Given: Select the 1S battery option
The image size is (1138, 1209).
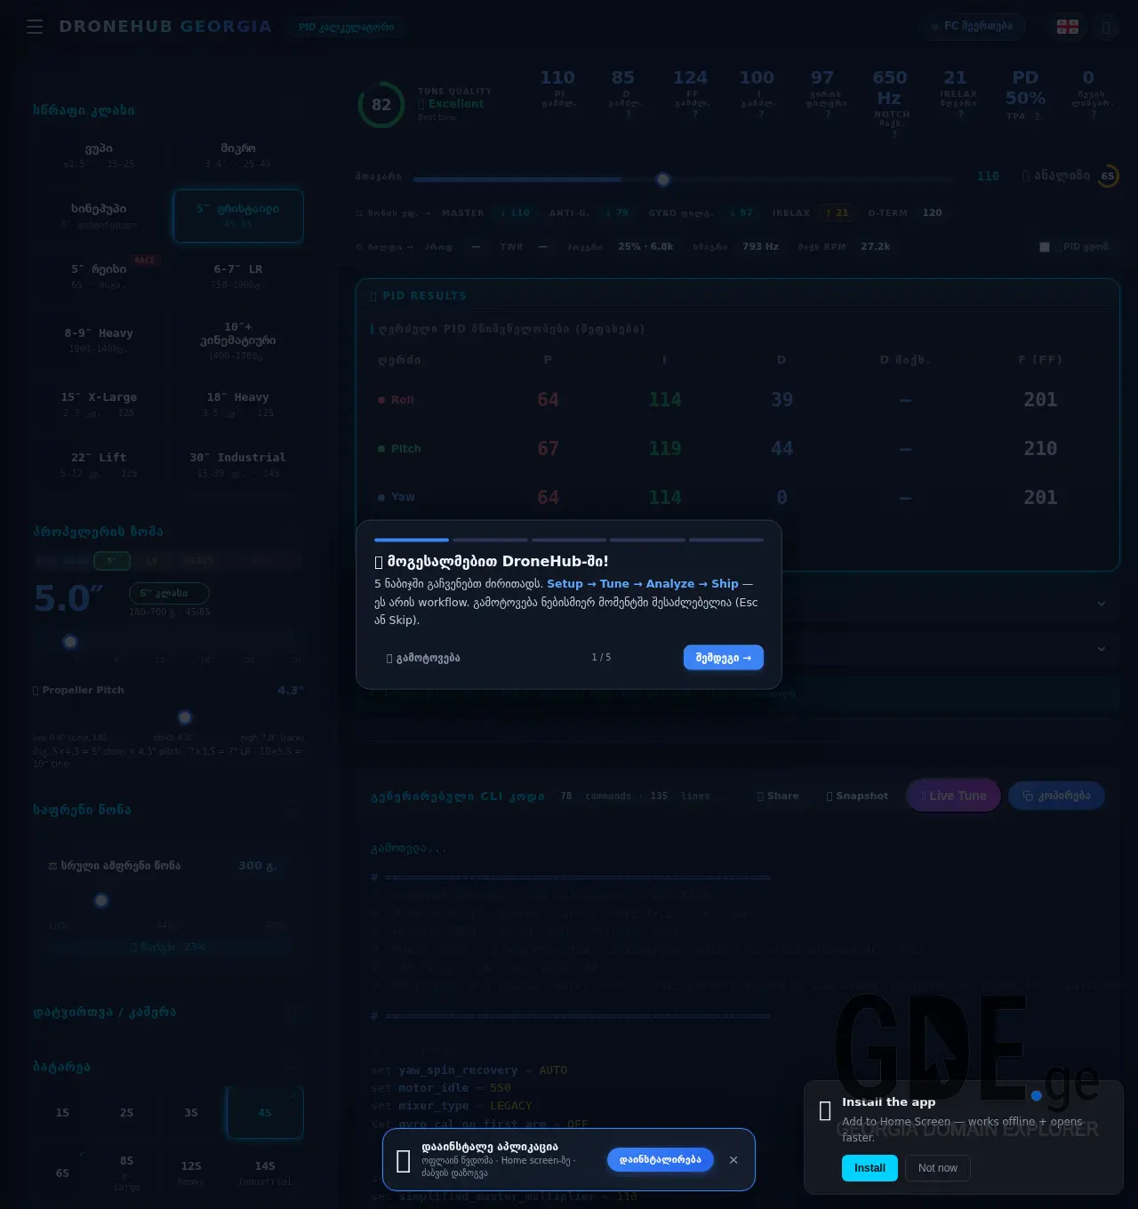Looking at the screenshot, I should [62, 1113].
